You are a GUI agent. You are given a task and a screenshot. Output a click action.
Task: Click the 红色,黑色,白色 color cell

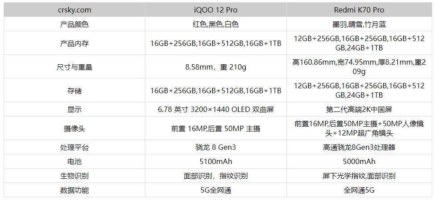[216, 24]
